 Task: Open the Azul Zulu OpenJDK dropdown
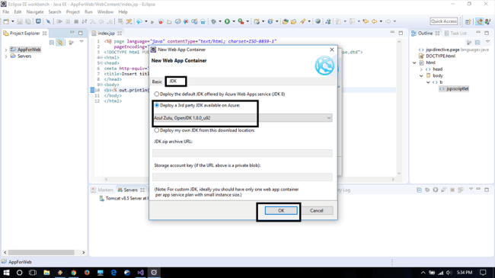pyautogui.click(x=242, y=118)
